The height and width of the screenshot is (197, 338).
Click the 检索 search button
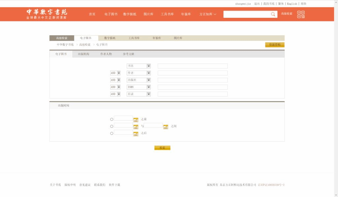[162, 148]
